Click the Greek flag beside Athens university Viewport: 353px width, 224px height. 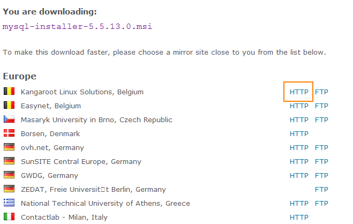(x=9, y=203)
